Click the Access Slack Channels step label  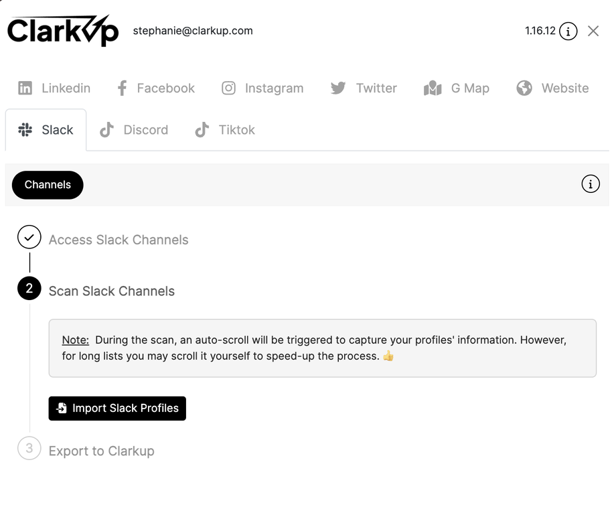pos(119,240)
